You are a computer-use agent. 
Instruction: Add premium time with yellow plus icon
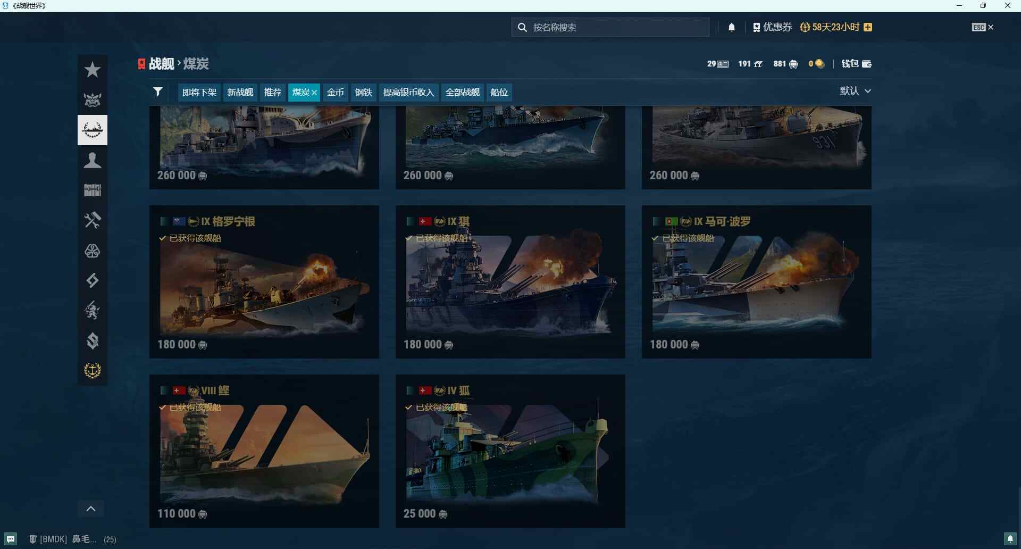click(868, 27)
